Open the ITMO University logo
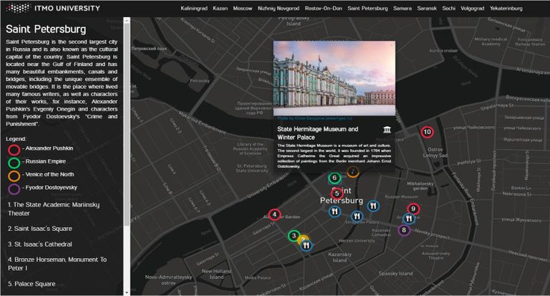The height and width of the screenshot is (296, 550). (x=53, y=8)
